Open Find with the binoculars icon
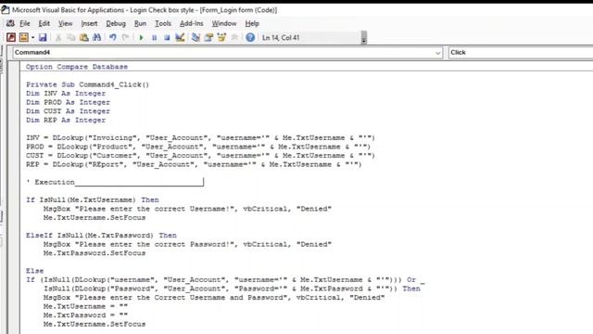Viewport: 593px width, 334px height. pos(96,37)
